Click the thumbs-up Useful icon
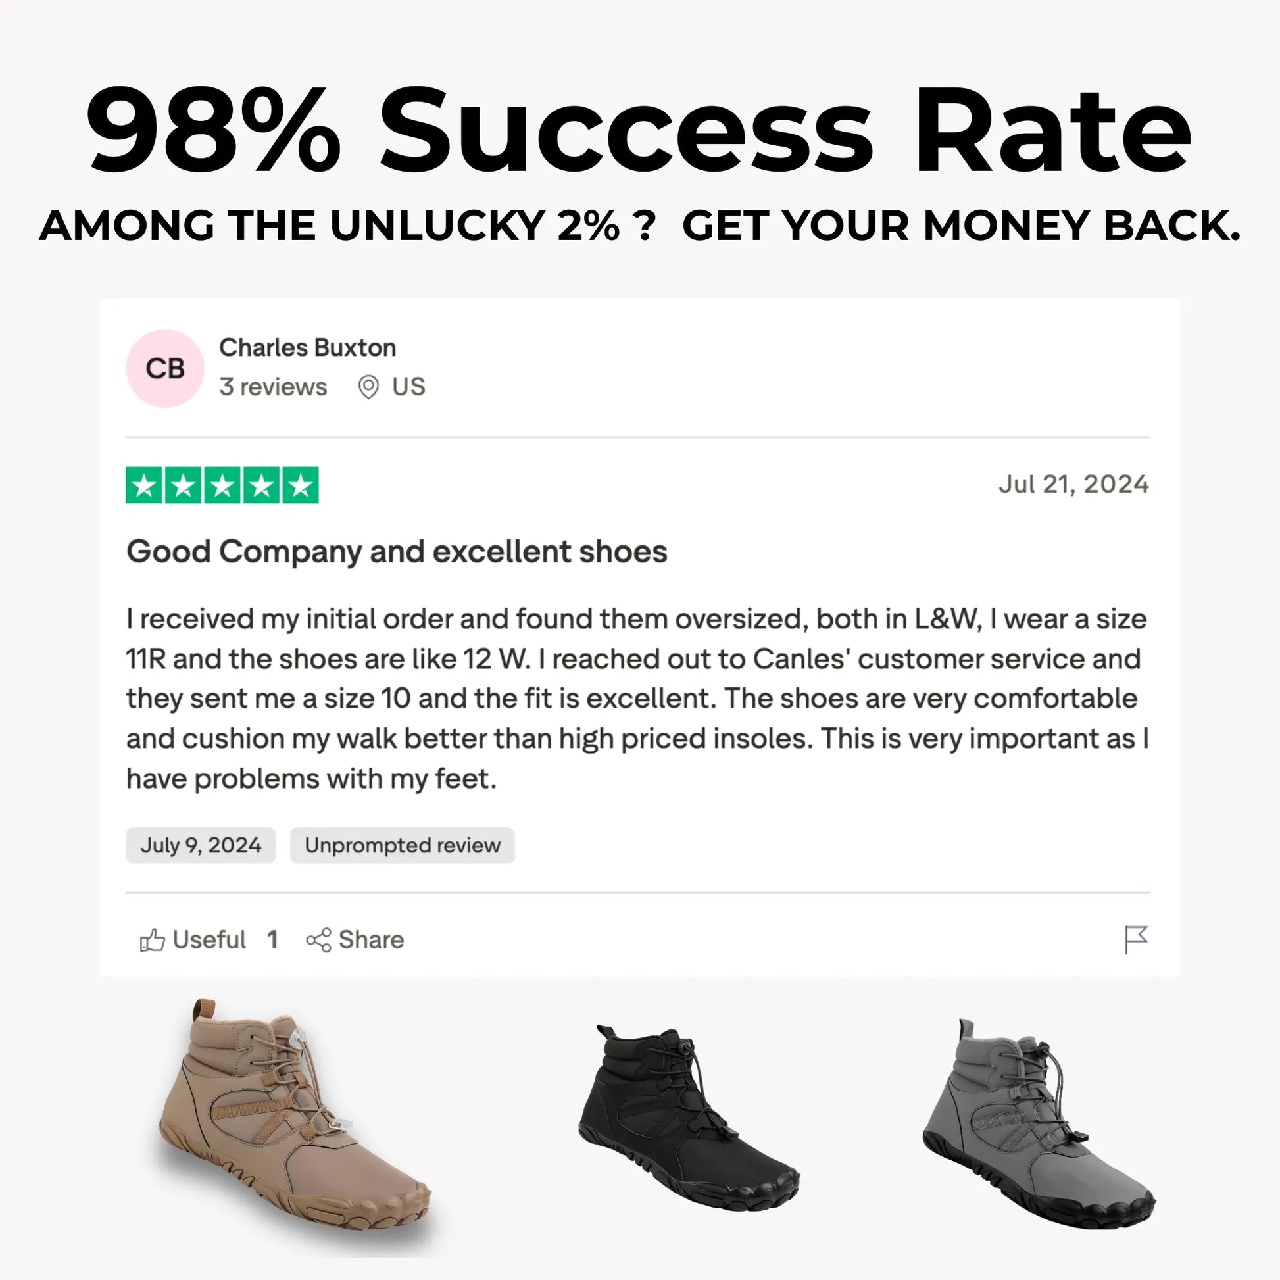Image resolution: width=1280 pixels, height=1280 pixels. 152,939
